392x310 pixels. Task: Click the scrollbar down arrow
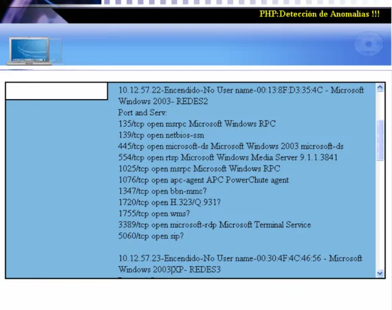point(380,273)
